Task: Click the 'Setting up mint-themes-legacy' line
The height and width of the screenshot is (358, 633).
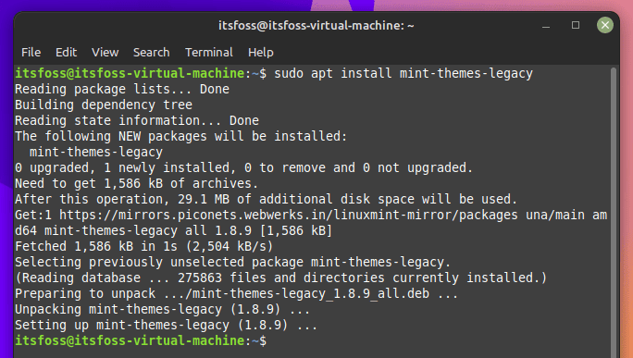Action: click(x=166, y=326)
